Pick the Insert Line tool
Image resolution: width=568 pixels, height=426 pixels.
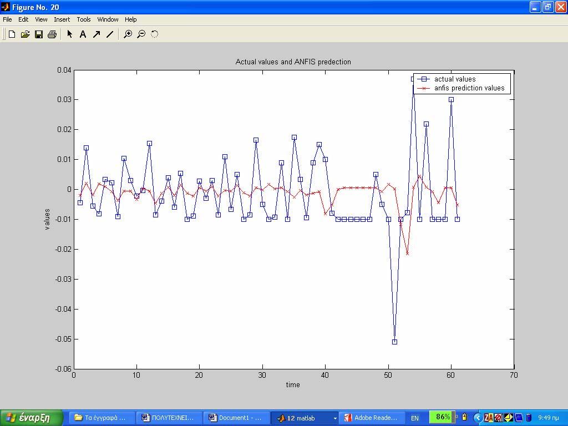(110, 34)
